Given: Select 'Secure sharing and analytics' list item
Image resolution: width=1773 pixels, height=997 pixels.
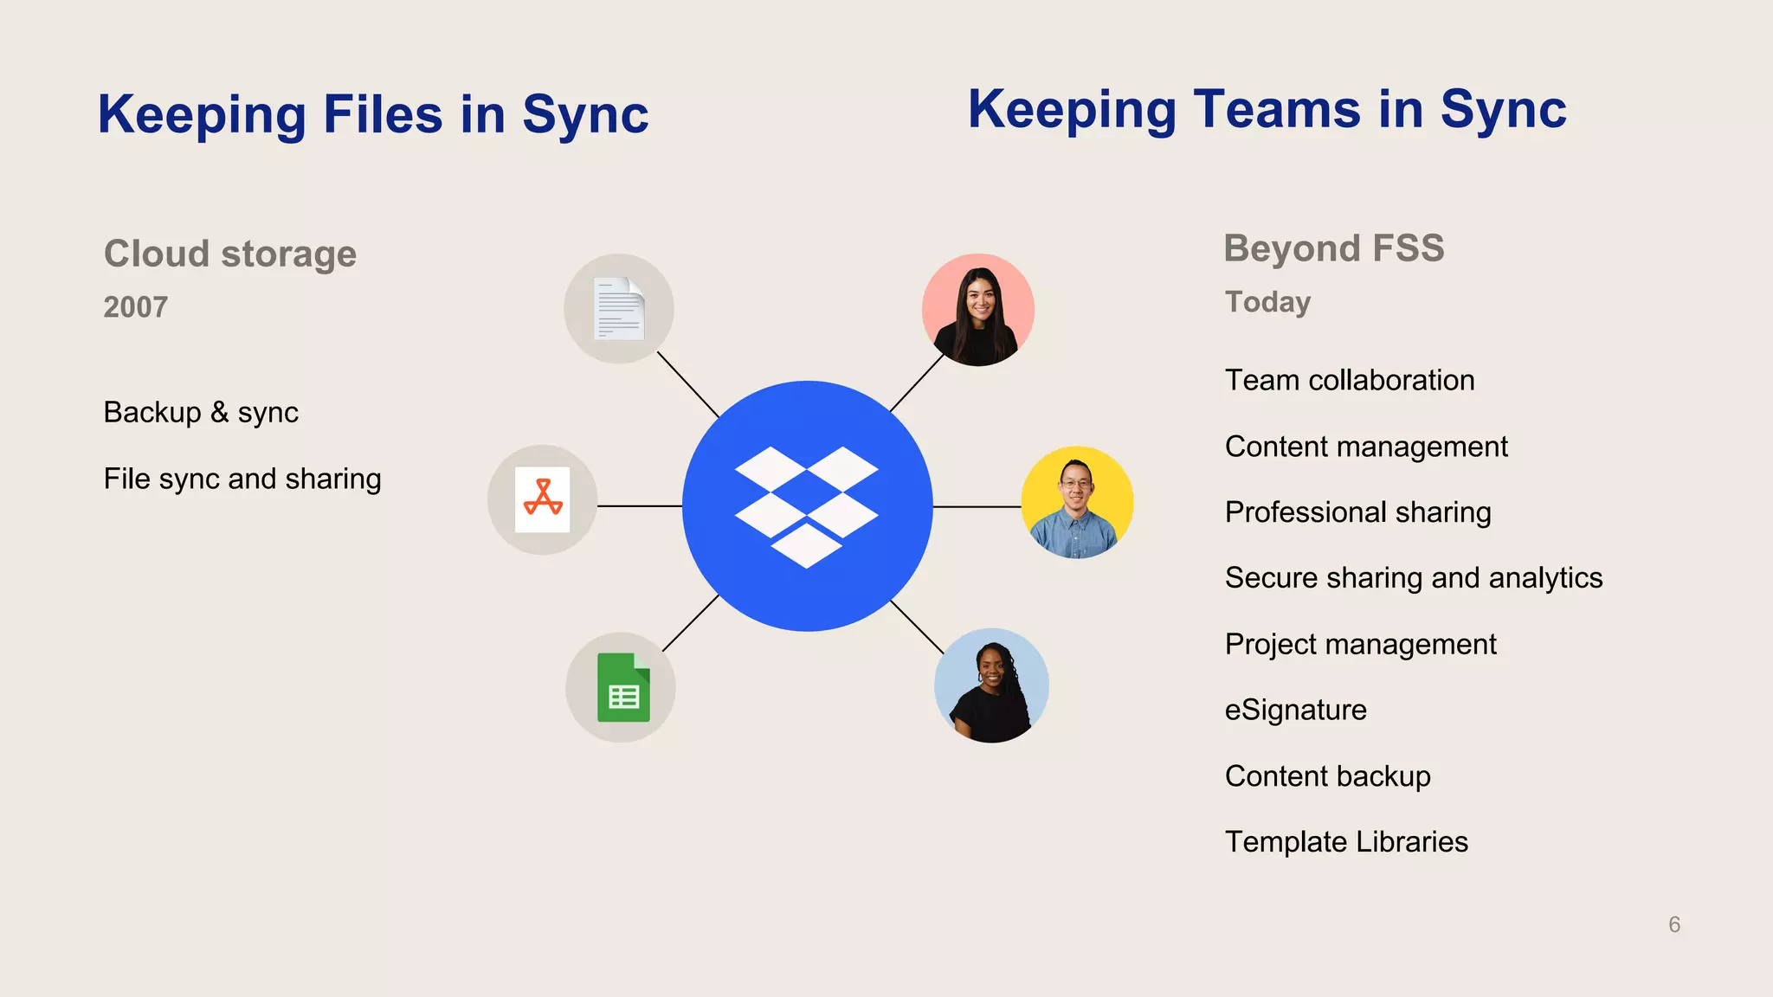Looking at the screenshot, I should 1414,578.
